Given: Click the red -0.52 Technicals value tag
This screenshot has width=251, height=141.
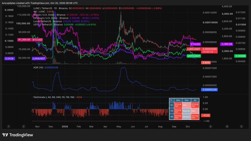Looking at the screenshot, I should pyautogui.click(x=206, y=115).
